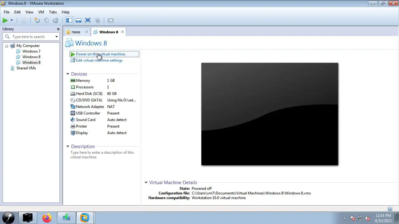Open the VM menu
This screenshot has width=399, height=224.
click(41, 12)
